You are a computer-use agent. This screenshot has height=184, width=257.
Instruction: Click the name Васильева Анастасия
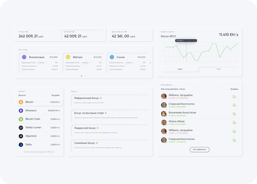pos(182,113)
